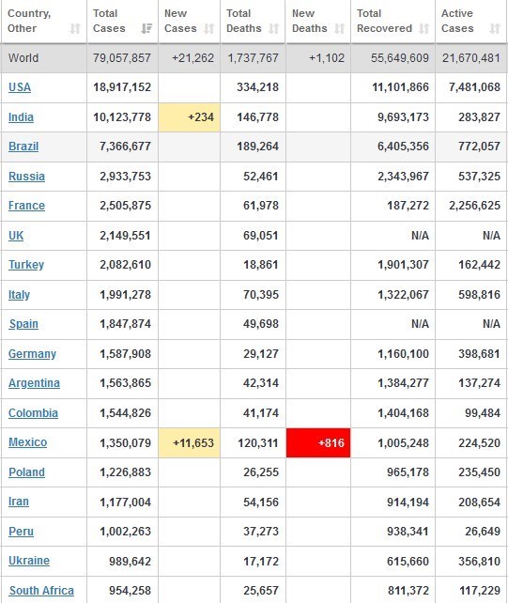Image resolution: width=508 pixels, height=603 pixels.
Task: Click New Deaths sort arrows
Action: pos(340,28)
